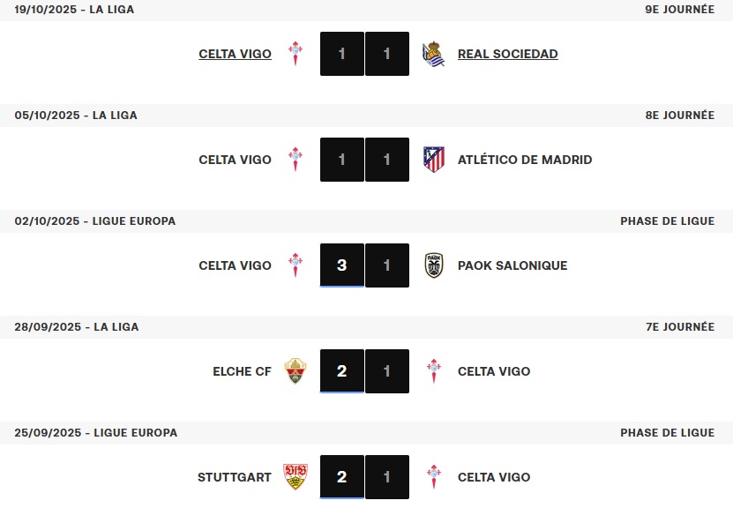Screen dimensions: 733x508
Task: Open Elche 2-1 Celta Vigo score box
Action: (364, 371)
